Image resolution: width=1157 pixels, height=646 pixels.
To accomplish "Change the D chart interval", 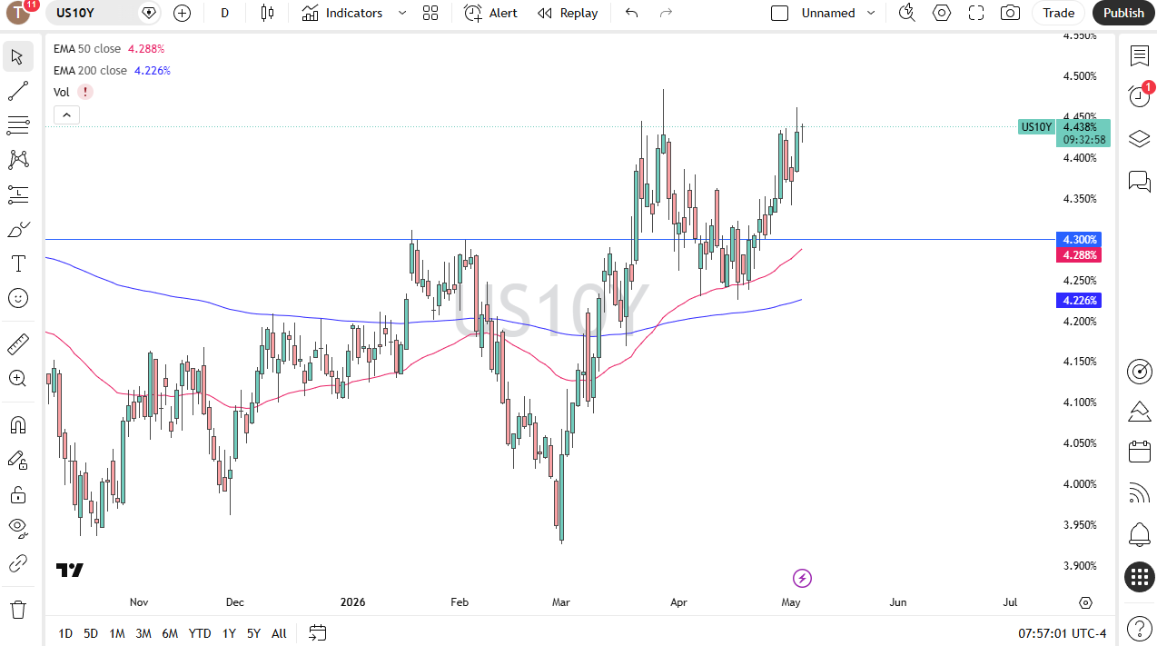I will point(224,13).
